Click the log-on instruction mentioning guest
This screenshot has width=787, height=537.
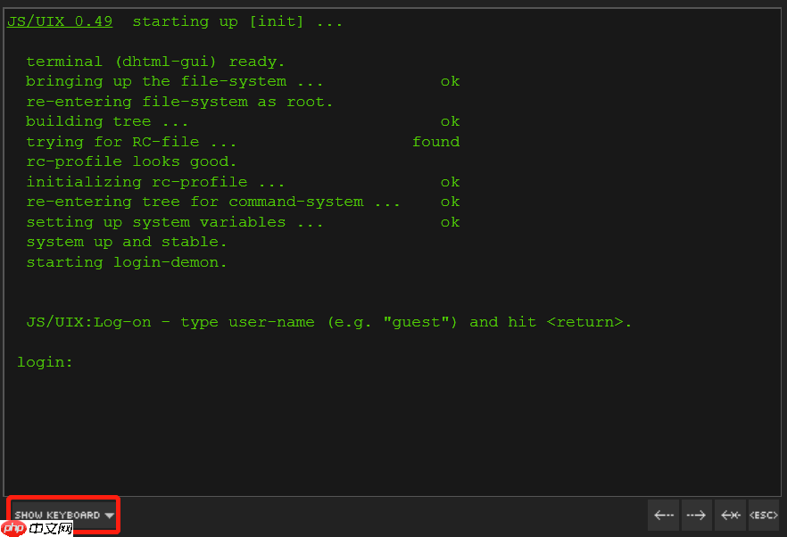point(328,321)
